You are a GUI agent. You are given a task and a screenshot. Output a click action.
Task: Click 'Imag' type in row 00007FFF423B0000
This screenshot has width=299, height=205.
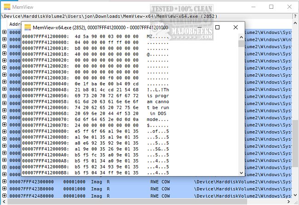pos(97,189)
